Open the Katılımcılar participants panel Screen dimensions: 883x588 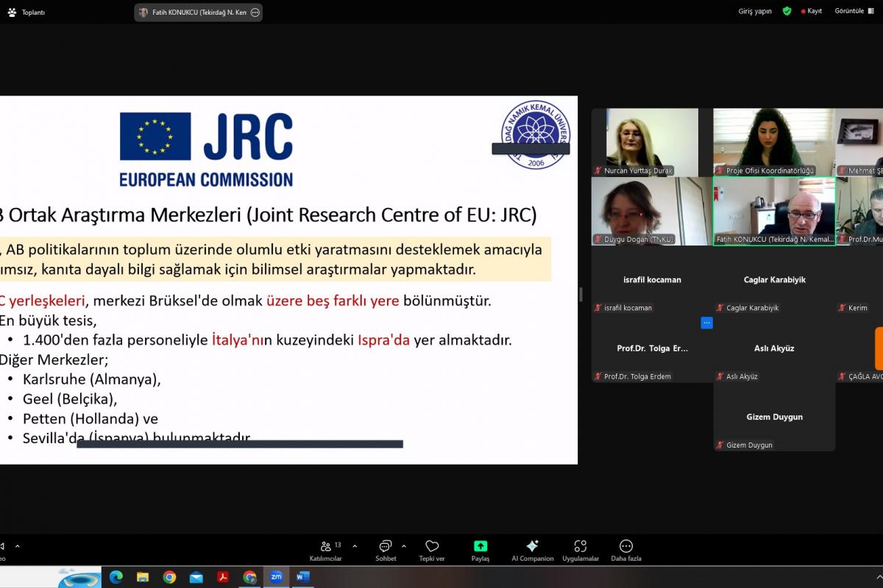325,551
